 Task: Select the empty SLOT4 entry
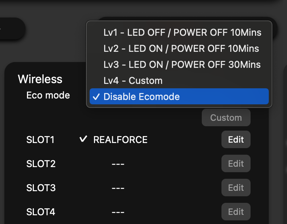pos(118,212)
